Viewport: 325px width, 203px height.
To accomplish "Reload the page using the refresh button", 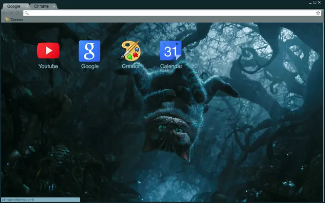I will tap(18, 13).
